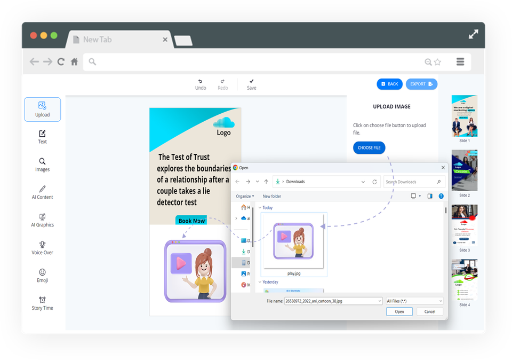Viewport: 512px width, 360px height.
Task: Expand the OneDrive cloud tree item
Action: click(x=236, y=218)
